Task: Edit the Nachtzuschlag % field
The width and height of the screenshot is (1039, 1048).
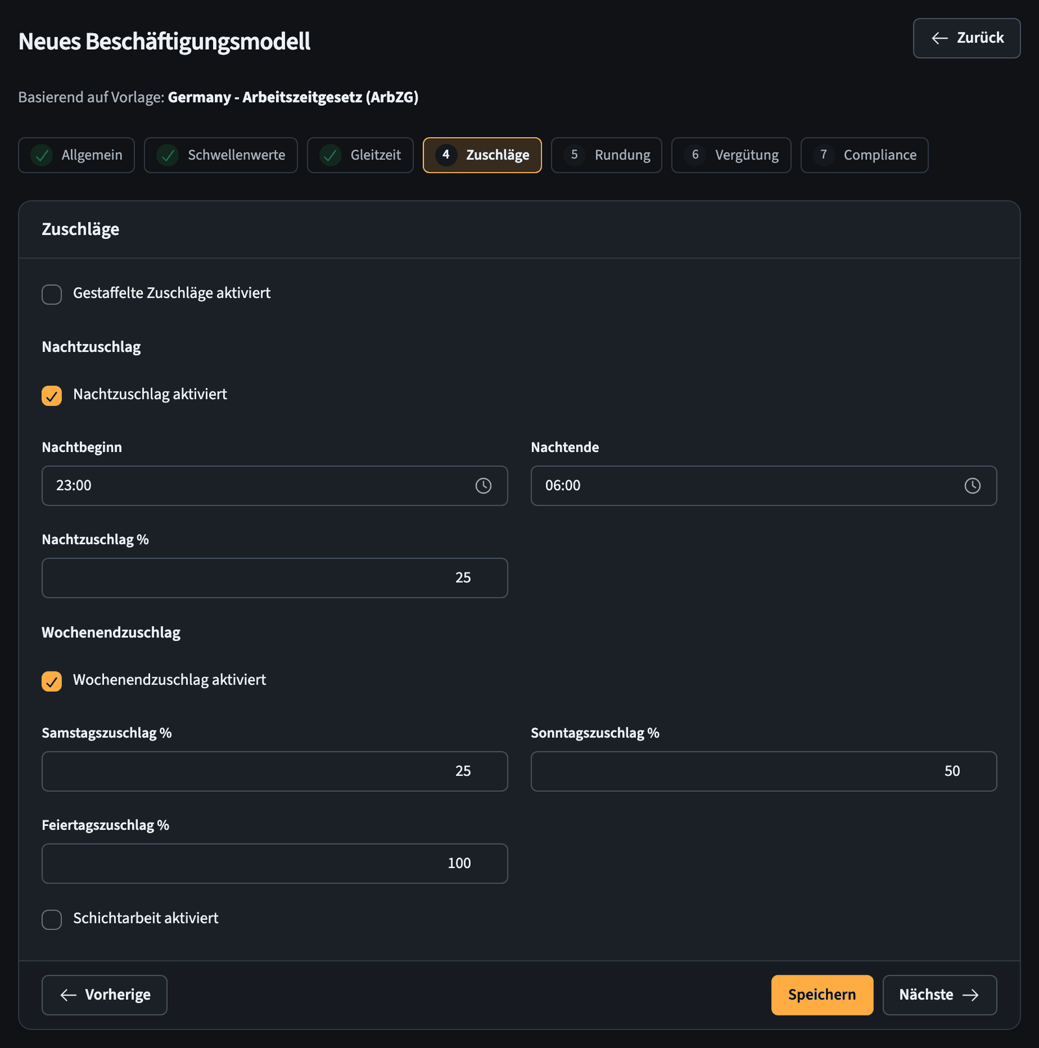Action: [x=275, y=578]
